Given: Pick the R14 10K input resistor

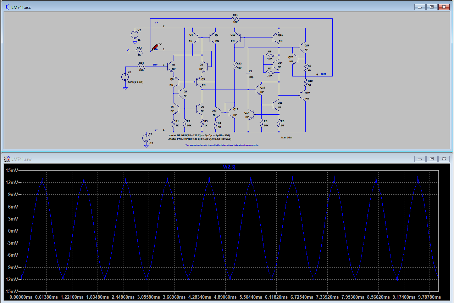Looking at the screenshot, I should (x=142, y=67).
